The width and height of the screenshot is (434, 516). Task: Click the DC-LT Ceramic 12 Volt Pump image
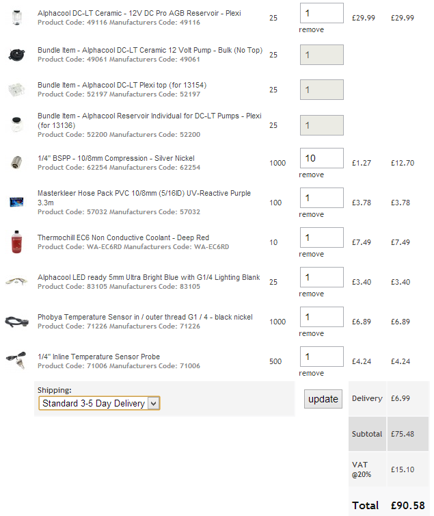click(17, 55)
